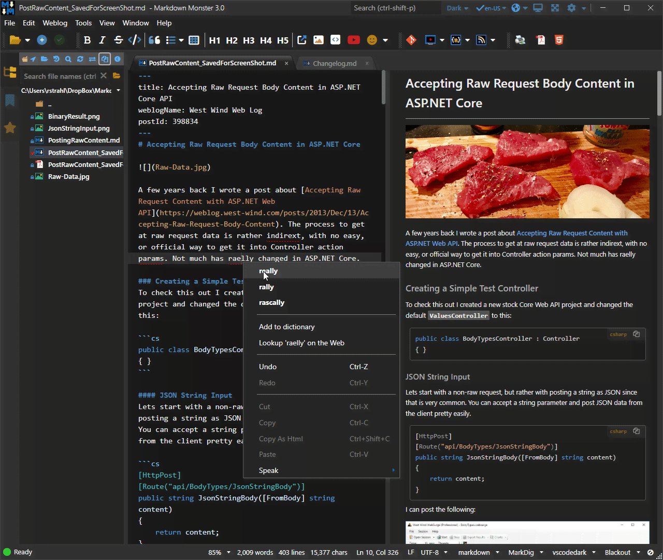
Task: Expand the folder path dropdown in sidebar
Action: coord(118,90)
